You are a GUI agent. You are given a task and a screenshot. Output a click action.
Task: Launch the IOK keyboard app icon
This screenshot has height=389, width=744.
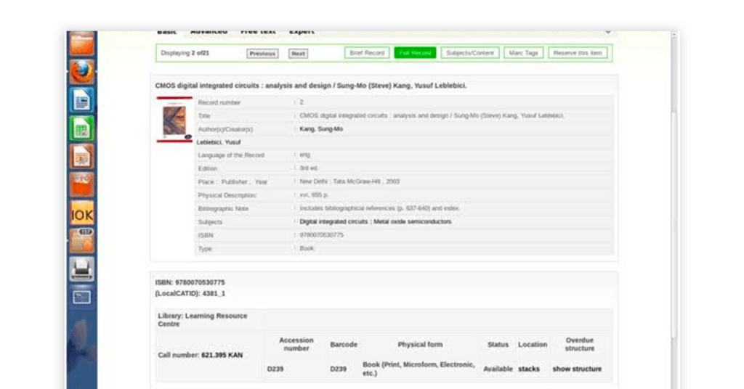[x=82, y=213]
